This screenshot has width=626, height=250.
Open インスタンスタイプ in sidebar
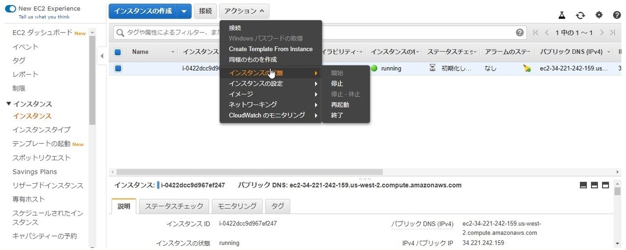click(x=41, y=129)
